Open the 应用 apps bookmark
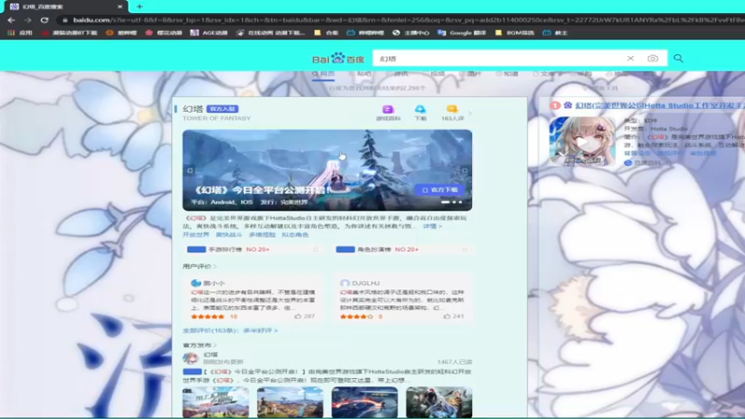Viewport: 745px width, 419px height. pyautogui.click(x=20, y=33)
